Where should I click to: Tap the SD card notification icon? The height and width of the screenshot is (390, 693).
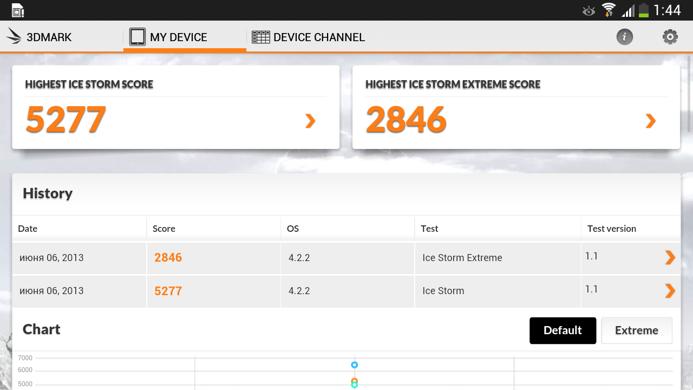[18, 10]
